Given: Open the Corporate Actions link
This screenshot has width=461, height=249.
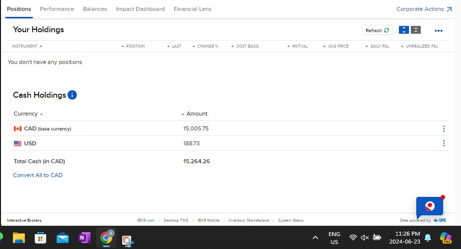Looking at the screenshot, I should coord(424,9).
